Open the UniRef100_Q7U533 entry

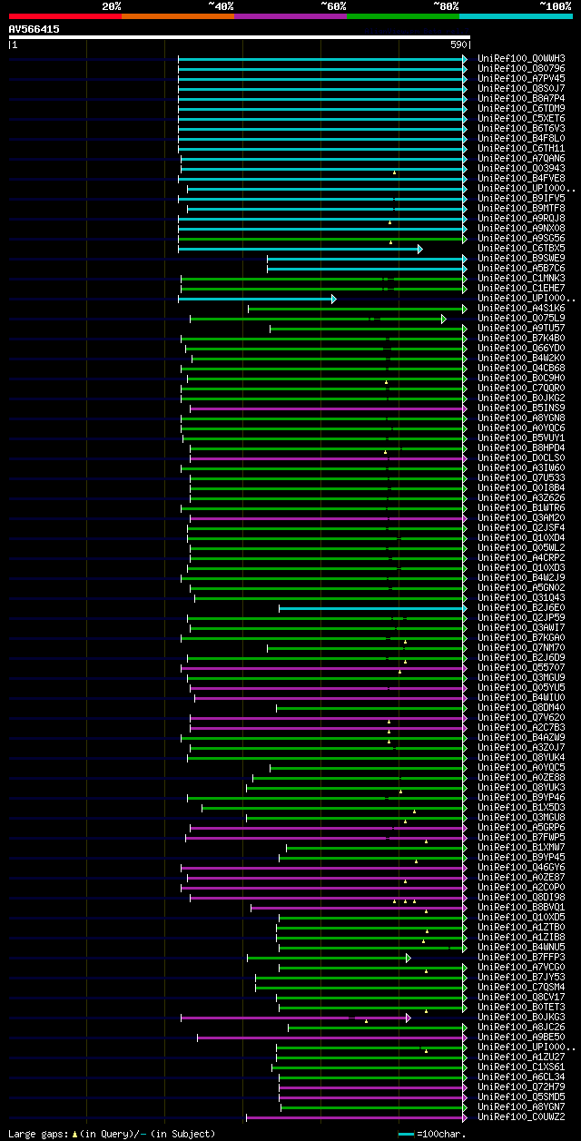(521, 477)
